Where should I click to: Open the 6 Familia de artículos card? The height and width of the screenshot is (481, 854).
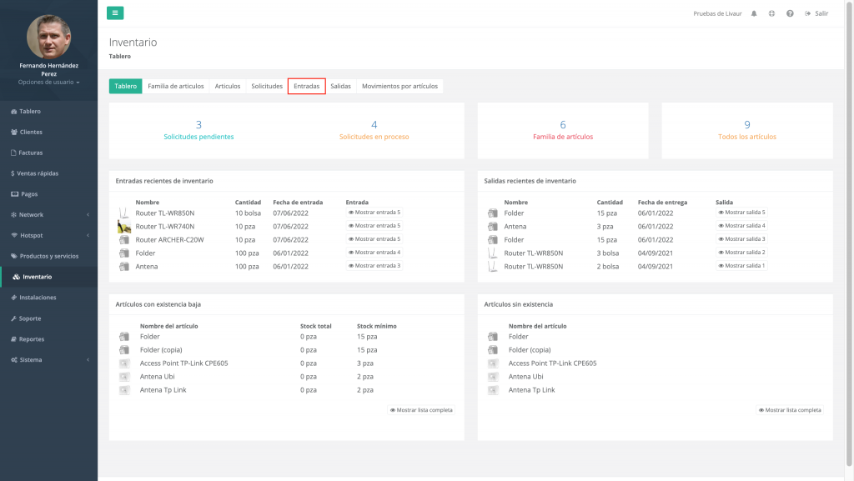563,130
